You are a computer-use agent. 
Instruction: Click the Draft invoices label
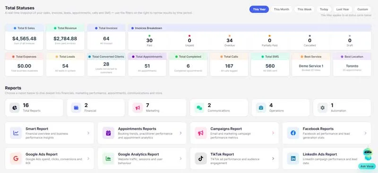[x=350, y=45]
